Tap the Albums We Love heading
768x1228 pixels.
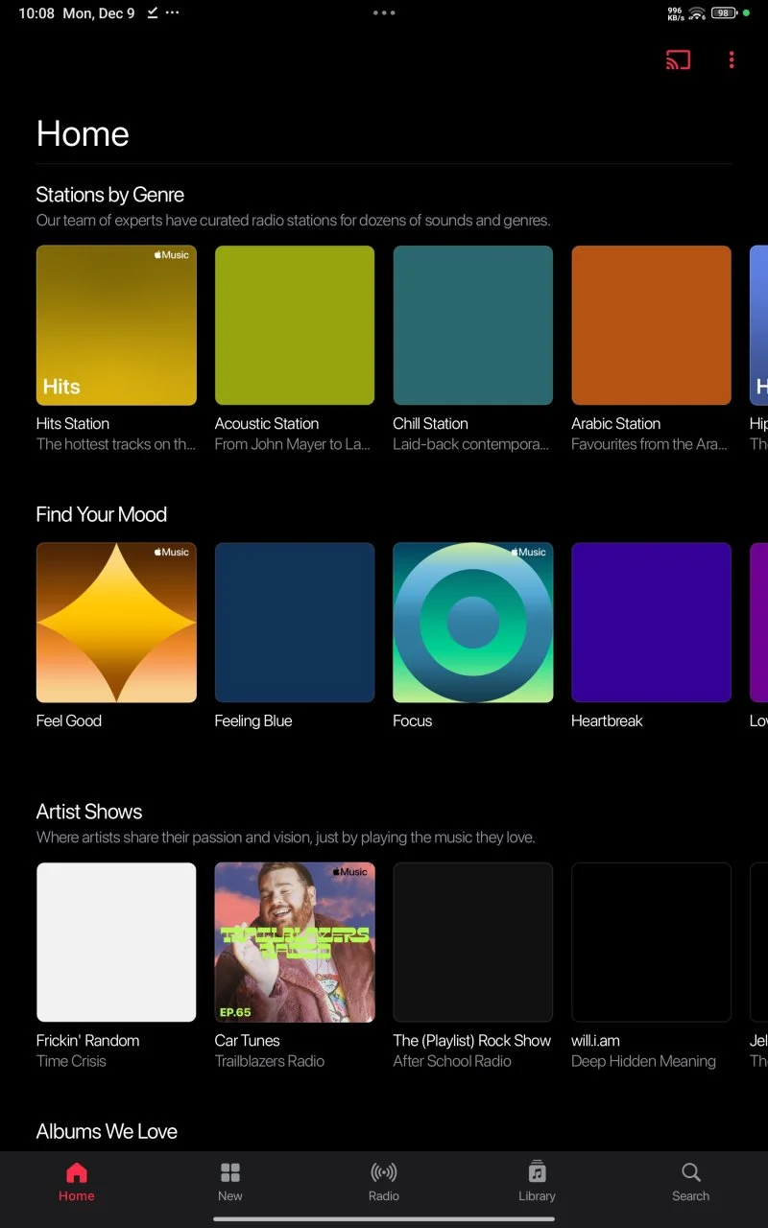[x=107, y=1131]
